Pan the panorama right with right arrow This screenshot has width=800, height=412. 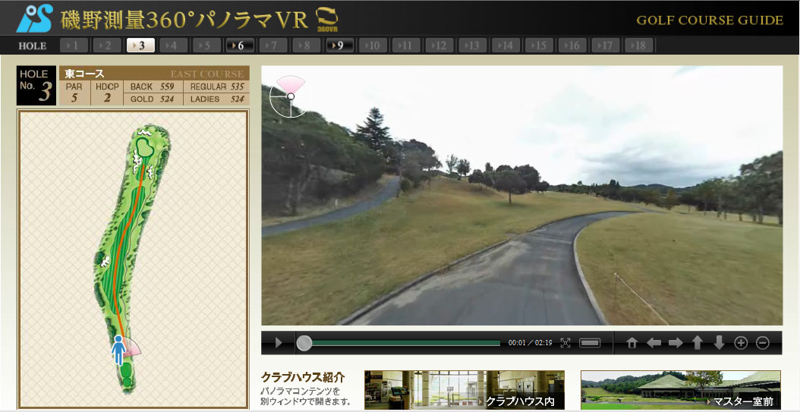click(676, 343)
